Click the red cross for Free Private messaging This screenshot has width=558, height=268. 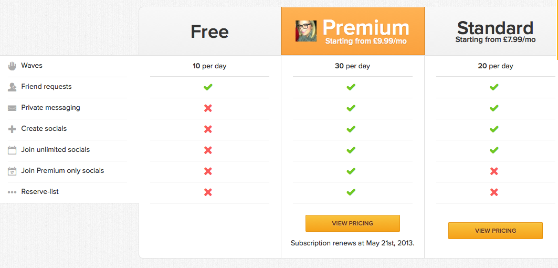[x=208, y=108]
